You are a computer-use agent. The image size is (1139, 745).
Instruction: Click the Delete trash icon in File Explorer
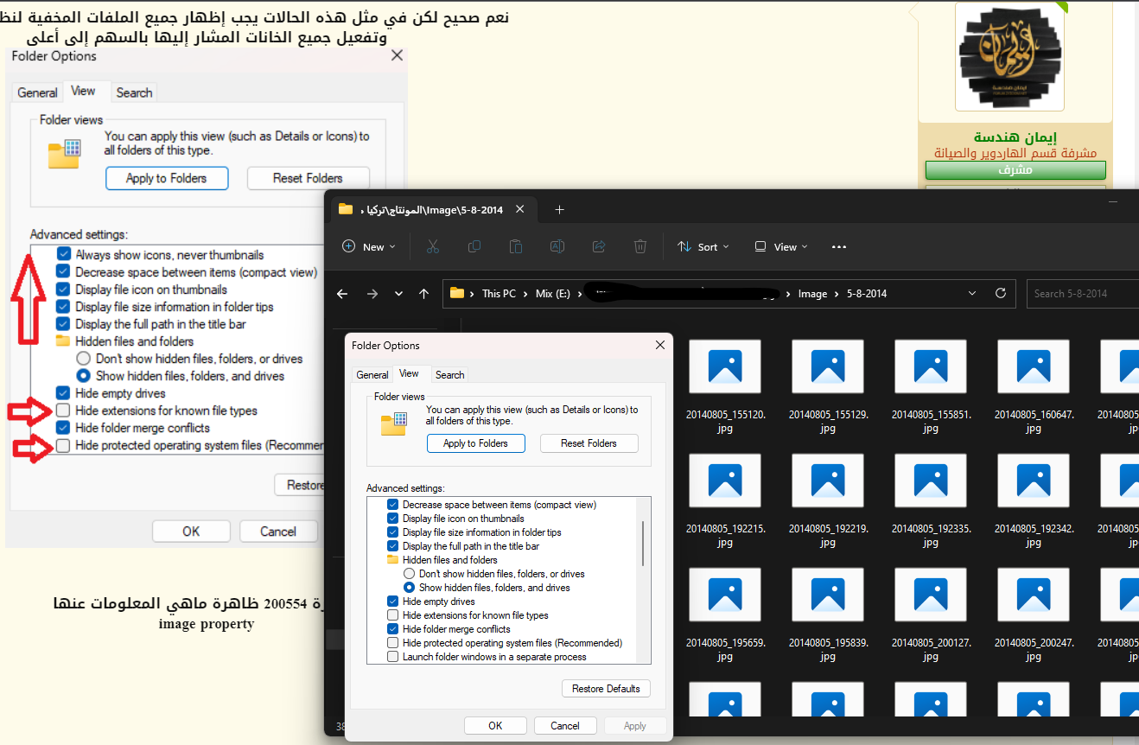click(640, 246)
